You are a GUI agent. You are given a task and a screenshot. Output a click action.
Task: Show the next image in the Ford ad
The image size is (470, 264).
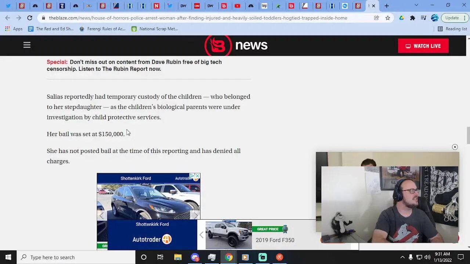coord(196,215)
